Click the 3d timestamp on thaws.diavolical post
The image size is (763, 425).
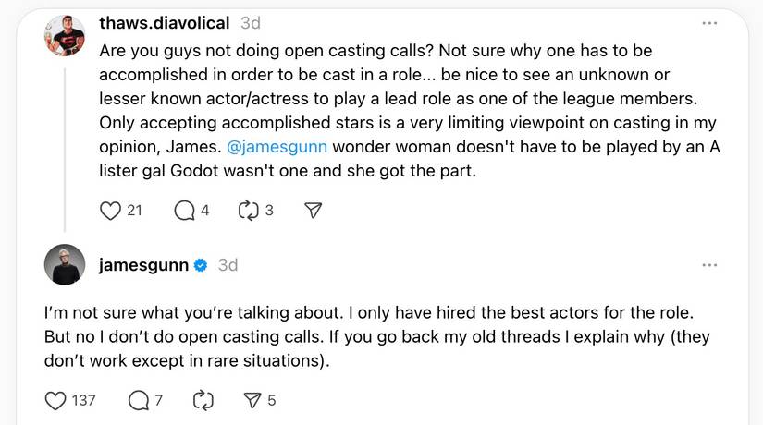pos(250,23)
